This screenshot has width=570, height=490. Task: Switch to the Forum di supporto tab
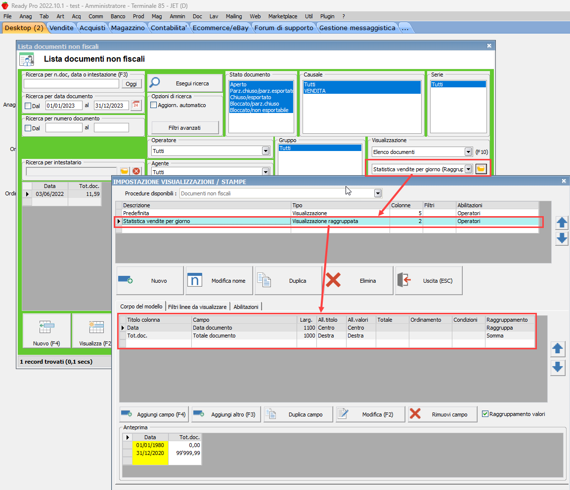284,28
